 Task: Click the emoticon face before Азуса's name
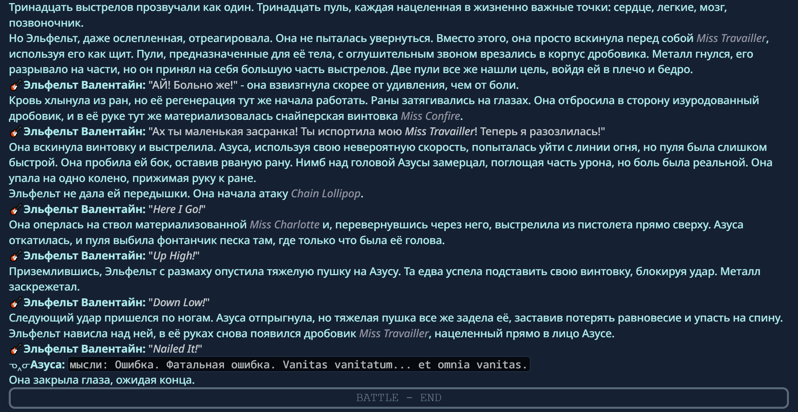19,365
